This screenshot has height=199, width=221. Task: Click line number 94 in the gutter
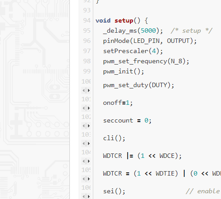pyautogui.click(x=87, y=20)
